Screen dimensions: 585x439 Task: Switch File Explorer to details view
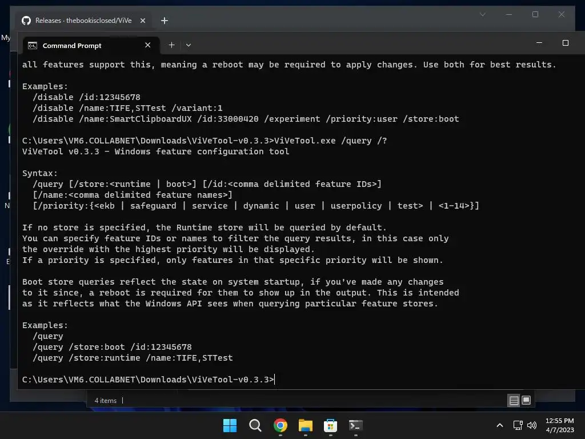pos(514,401)
